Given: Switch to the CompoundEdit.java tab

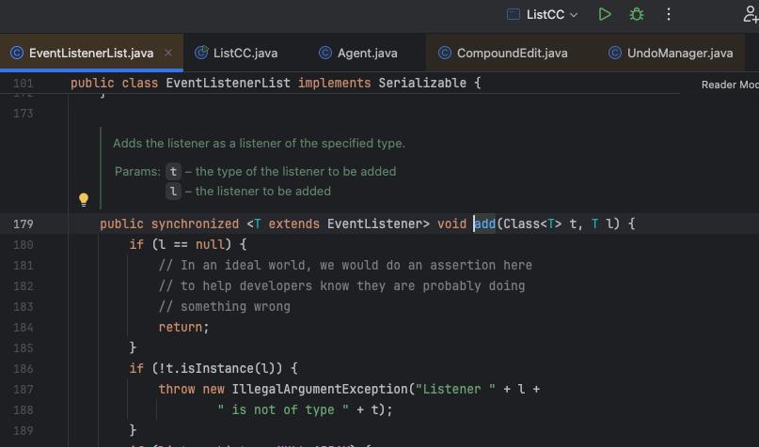Looking at the screenshot, I should tap(512, 54).
